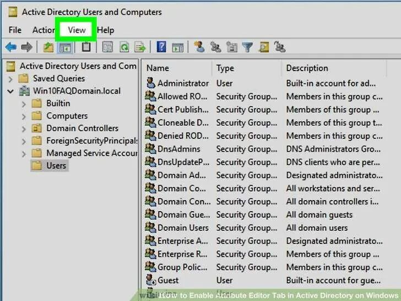Open the Action menu
401x301 pixels.
tap(43, 30)
